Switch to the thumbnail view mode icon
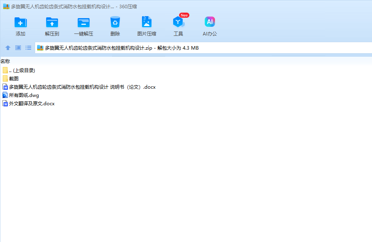 coord(18,48)
